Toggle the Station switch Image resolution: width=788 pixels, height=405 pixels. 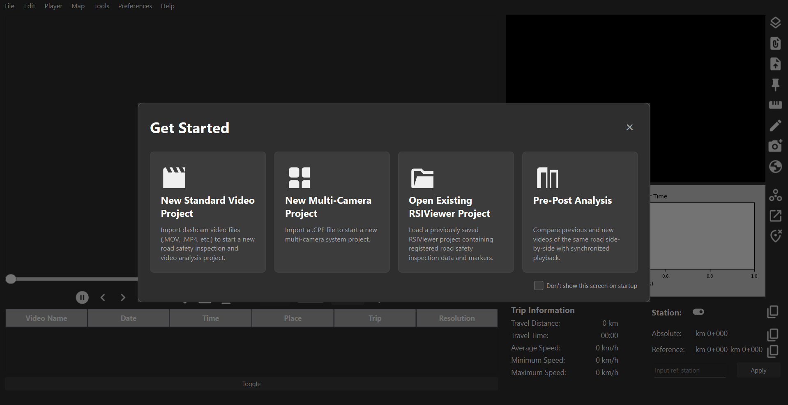(x=698, y=312)
